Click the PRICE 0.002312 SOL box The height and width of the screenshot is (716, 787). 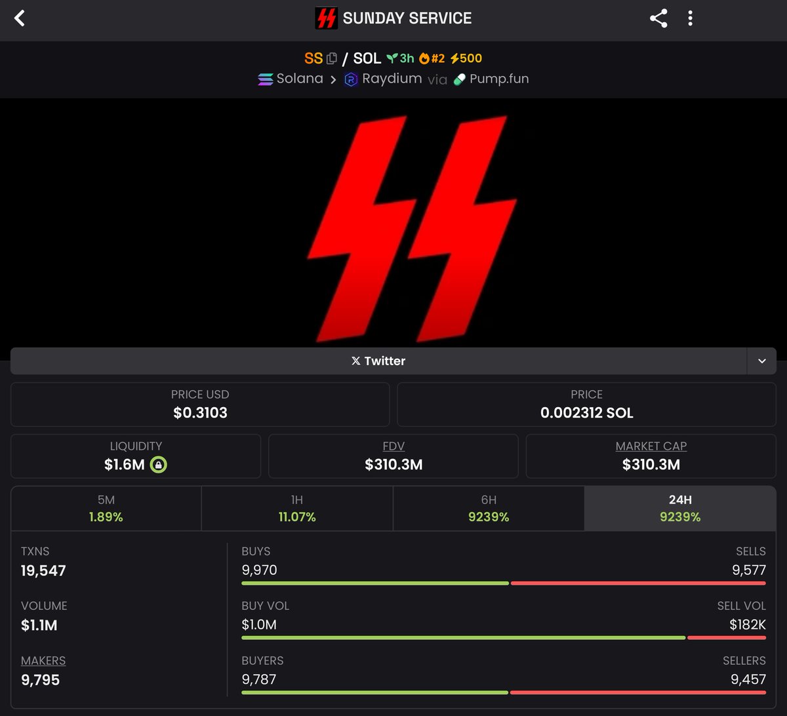click(x=587, y=405)
